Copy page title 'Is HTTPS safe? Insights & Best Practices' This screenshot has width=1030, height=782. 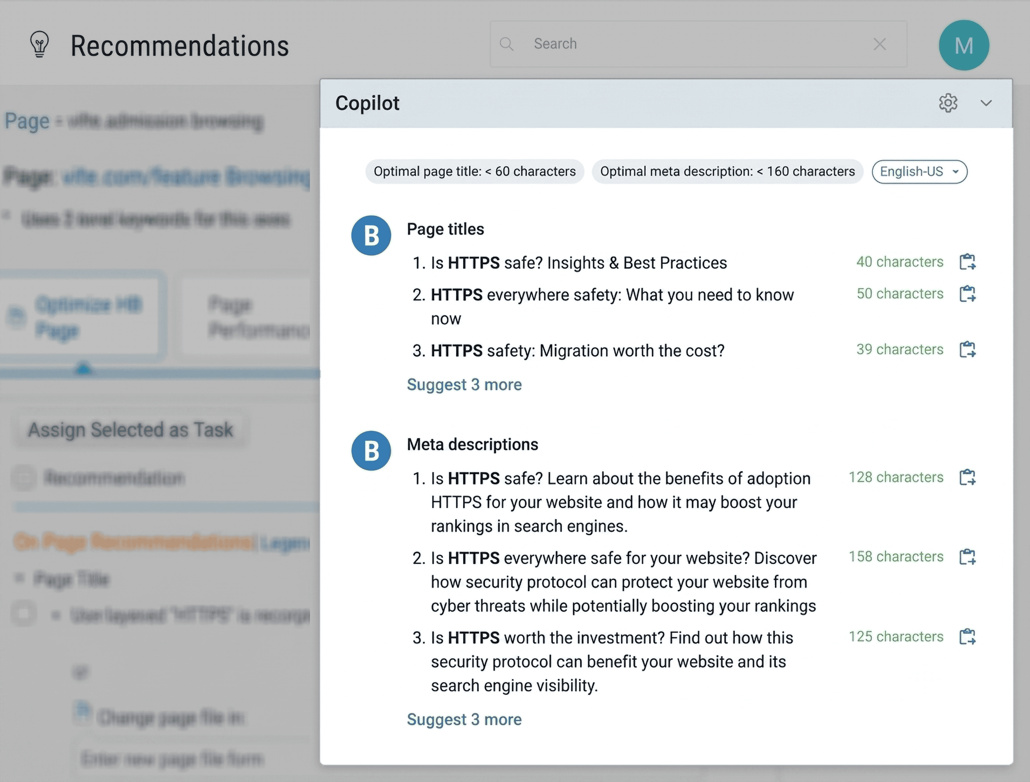[x=967, y=262]
